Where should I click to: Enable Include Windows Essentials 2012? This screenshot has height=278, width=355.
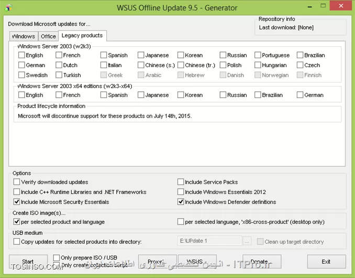[181, 192]
